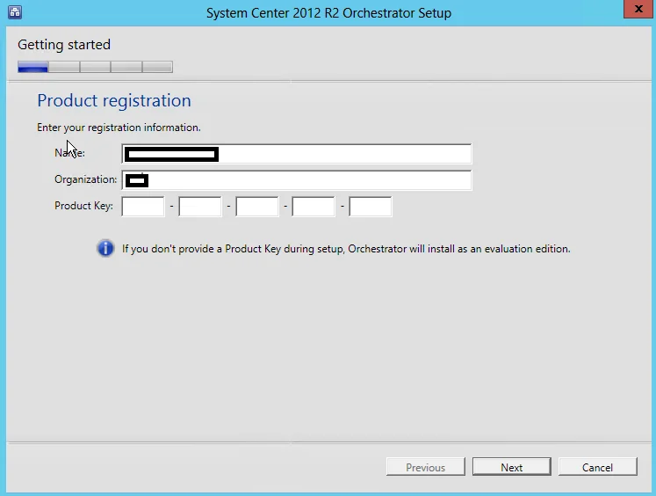Focus the fourth Product Key box
This screenshot has width=656, height=496.
[x=314, y=207]
